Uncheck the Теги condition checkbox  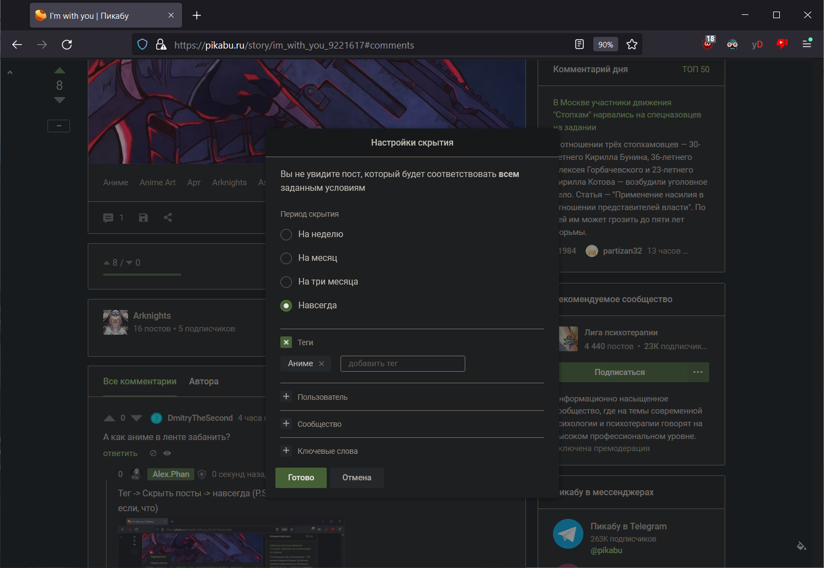(286, 342)
